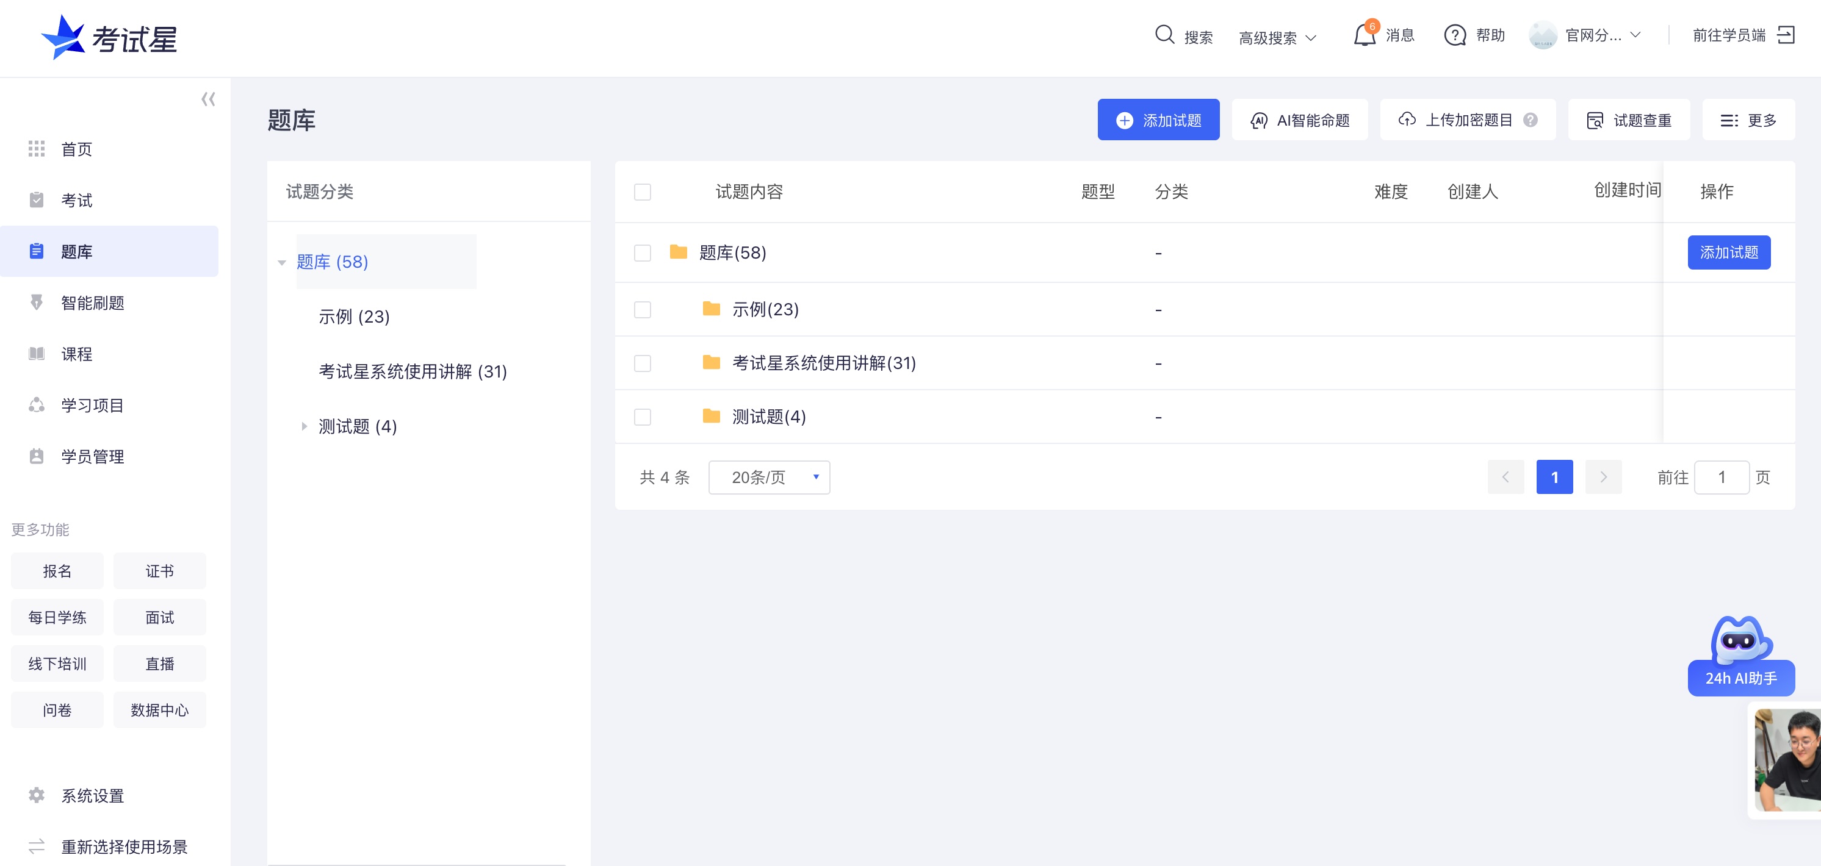The height and width of the screenshot is (866, 1821).
Task: Open notifications bell icon
Action: tap(1365, 35)
